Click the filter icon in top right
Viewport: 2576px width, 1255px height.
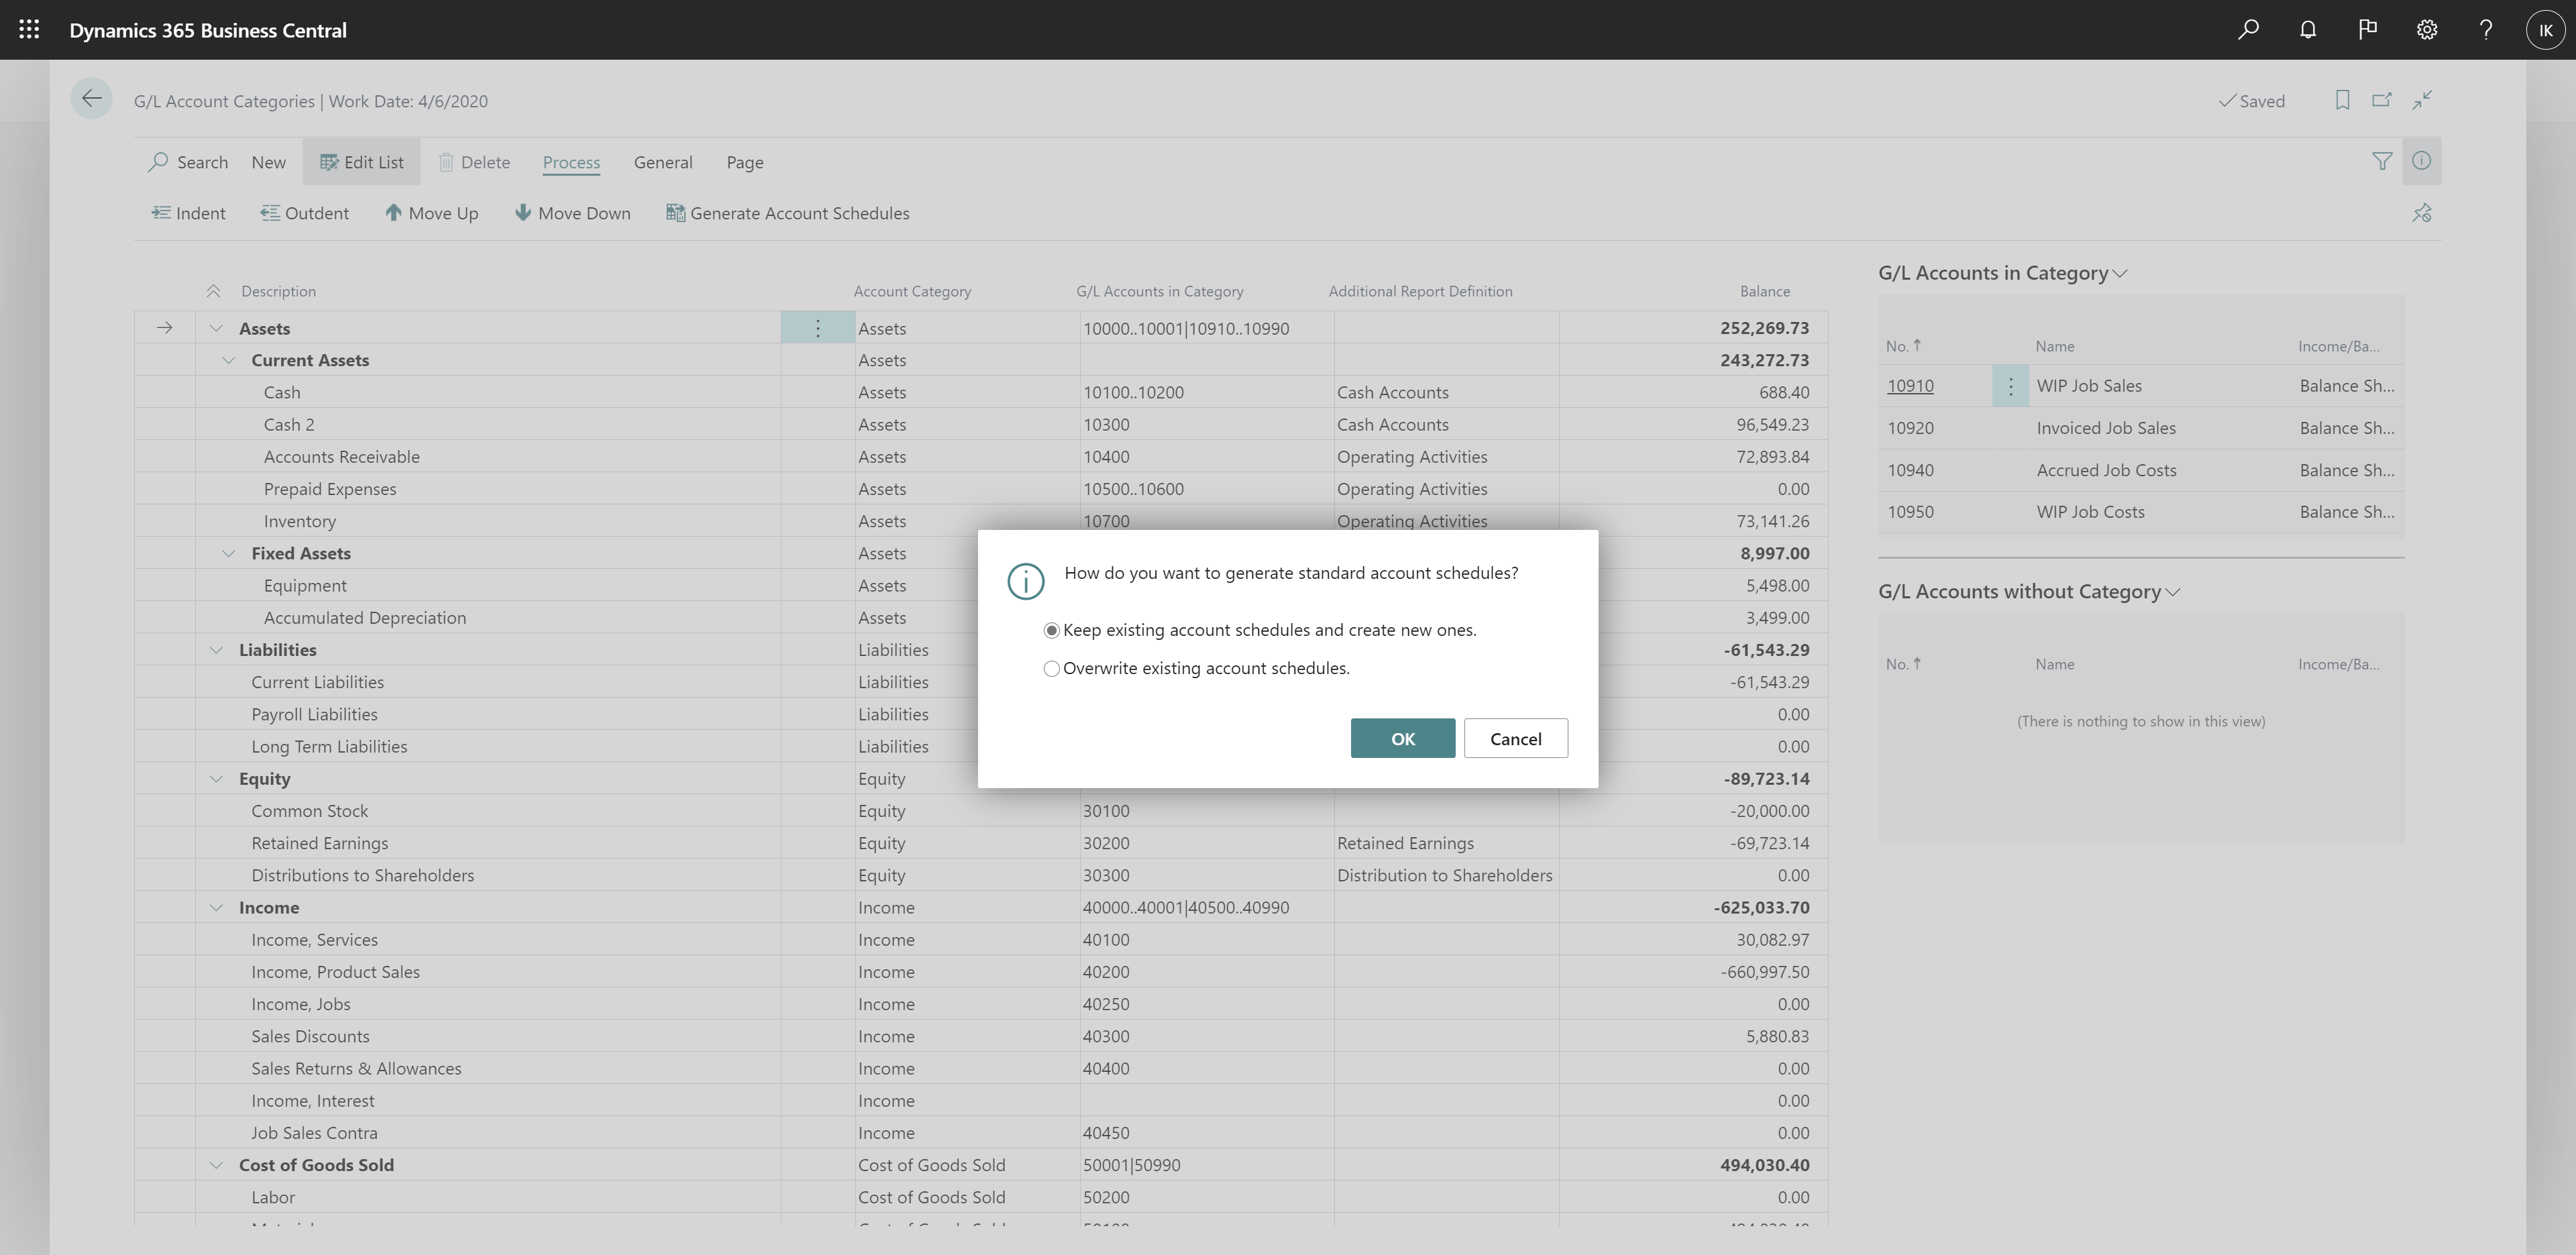pos(2382,161)
